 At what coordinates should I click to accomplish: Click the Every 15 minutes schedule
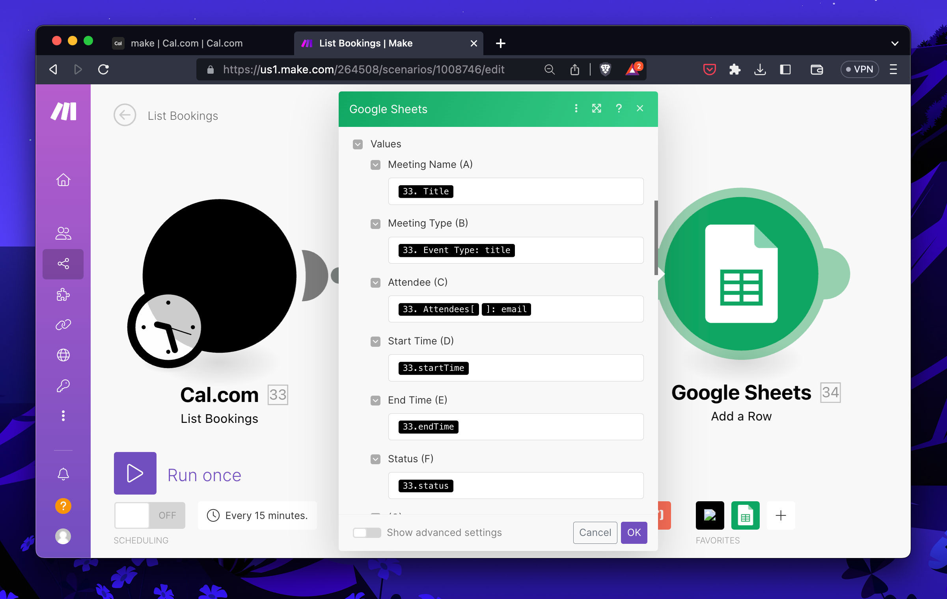257,515
